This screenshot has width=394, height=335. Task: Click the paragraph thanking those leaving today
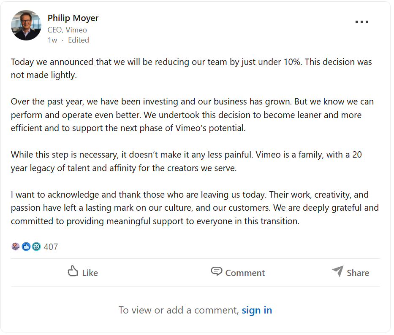pyautogui.click(x=195, y=208)
